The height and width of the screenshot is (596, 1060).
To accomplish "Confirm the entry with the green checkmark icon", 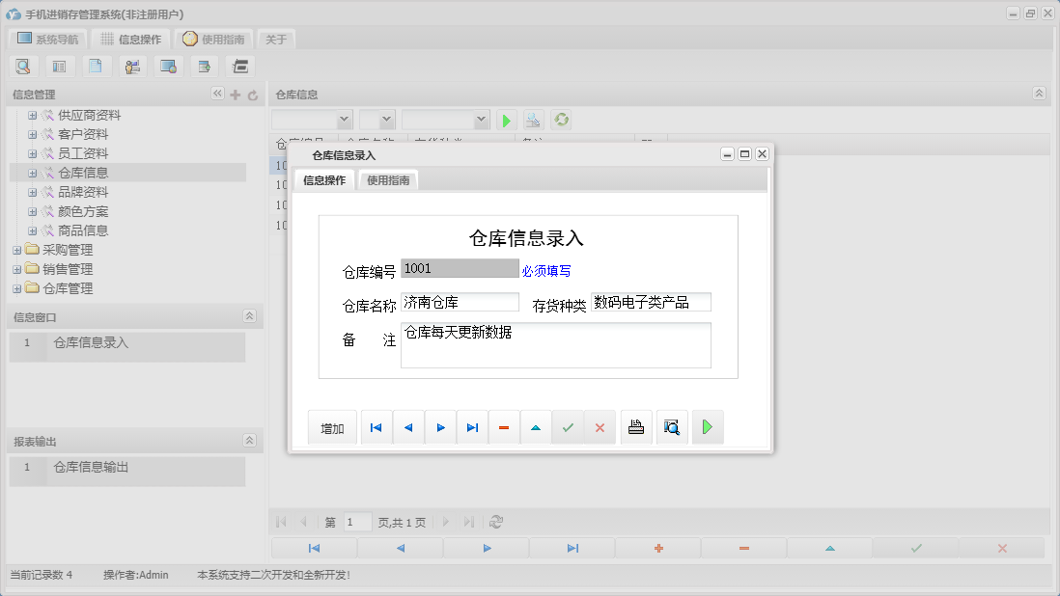I will pos(569,426).
